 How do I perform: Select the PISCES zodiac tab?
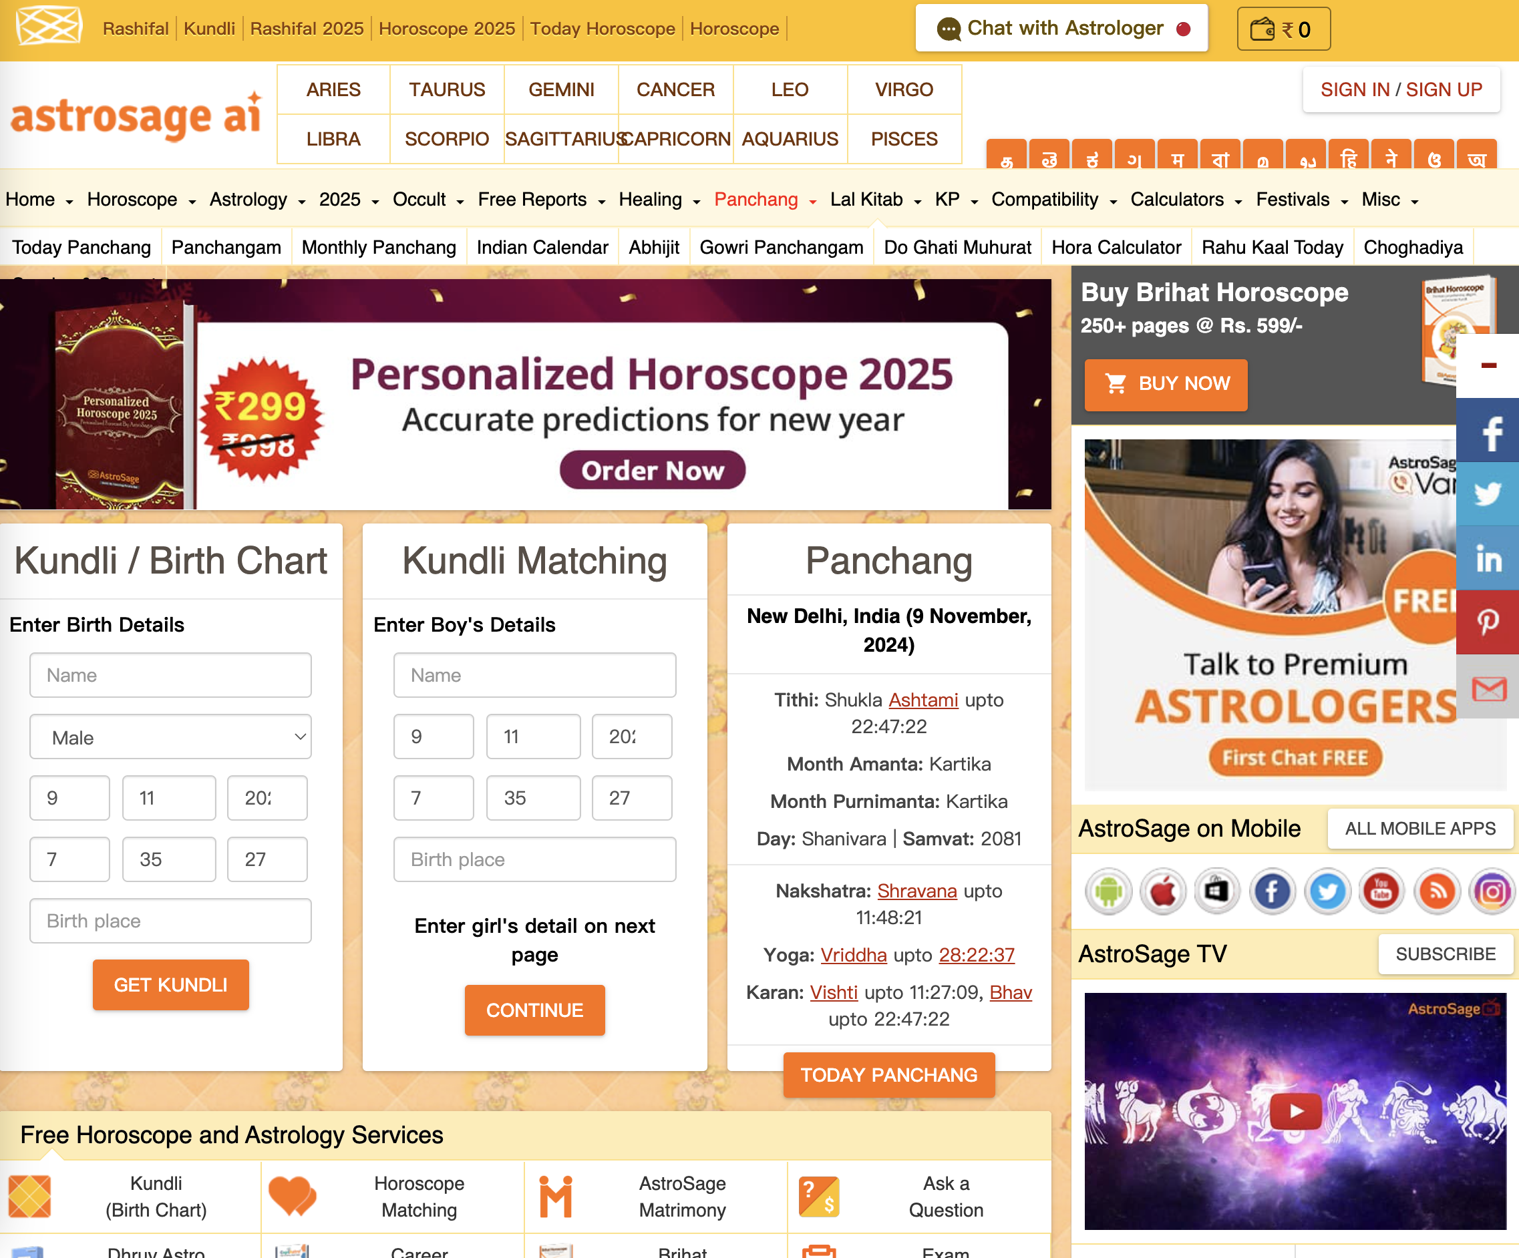pyautogui.click(x=904, y=139)
